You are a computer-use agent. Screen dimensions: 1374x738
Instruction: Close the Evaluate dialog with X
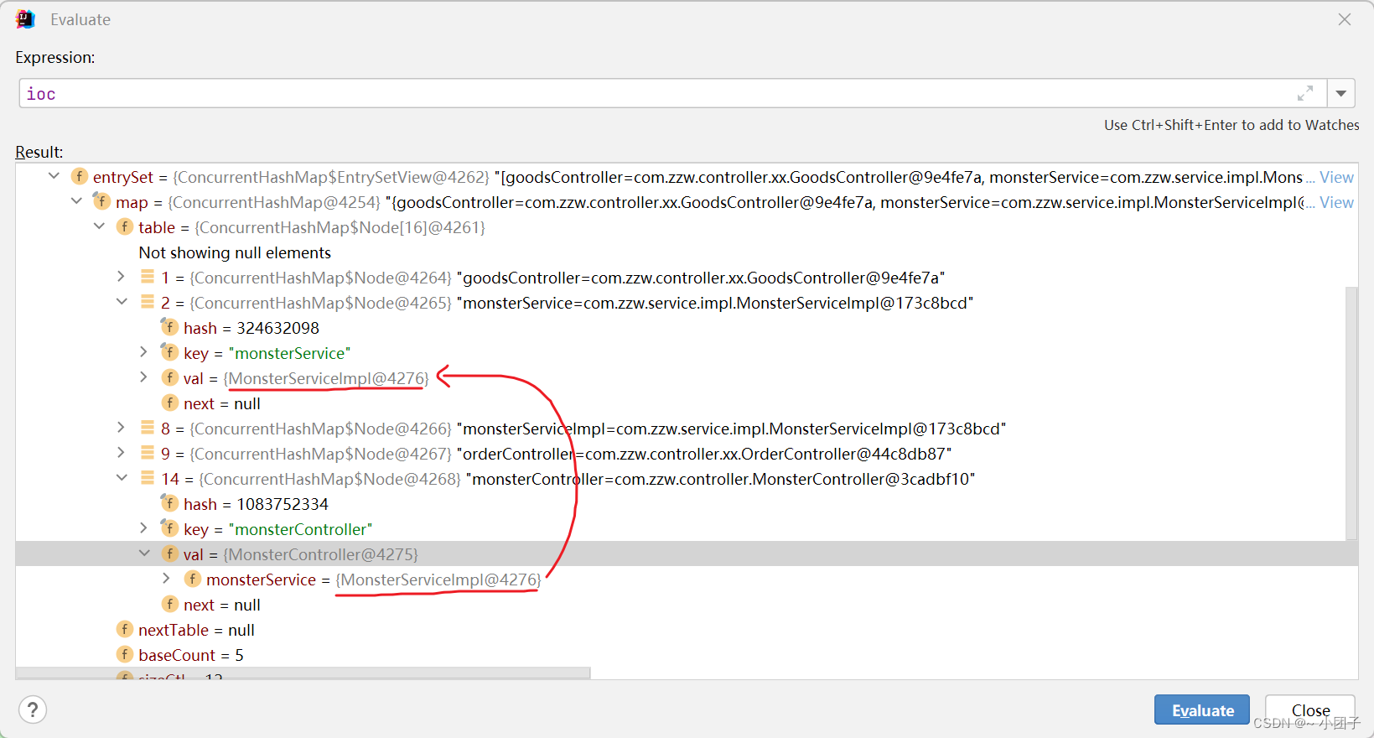click(1345, 19)
